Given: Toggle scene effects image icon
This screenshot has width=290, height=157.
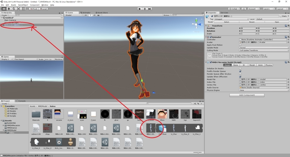Looking at the screenshot, I should (x=99, y=15).
